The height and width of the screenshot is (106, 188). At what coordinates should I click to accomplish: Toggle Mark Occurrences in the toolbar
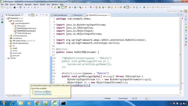coord(127,7)
